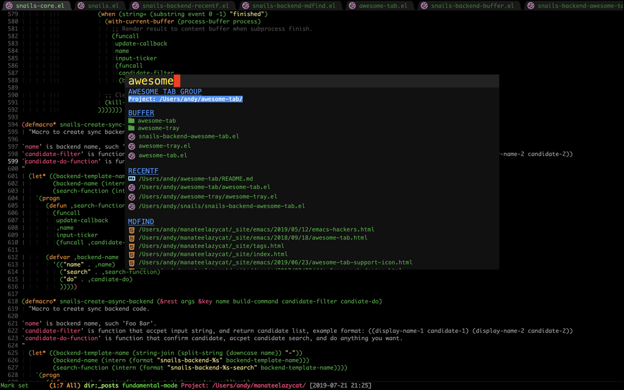Click the folder icon next to awesome-tray
The height and width of the screenshot is (390, 624).
point(131,128)
